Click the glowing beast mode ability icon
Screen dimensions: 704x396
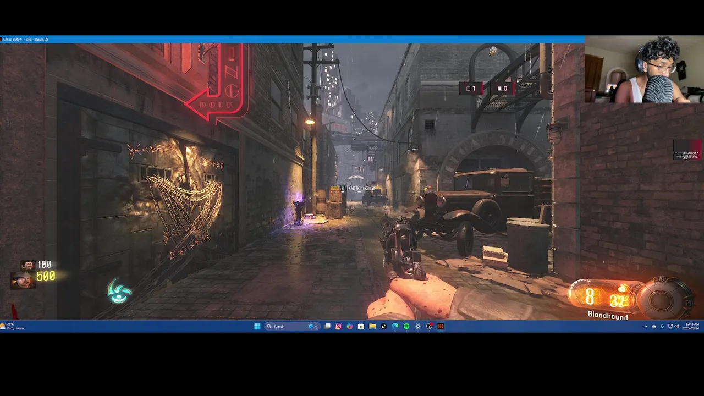pos(119,291)
